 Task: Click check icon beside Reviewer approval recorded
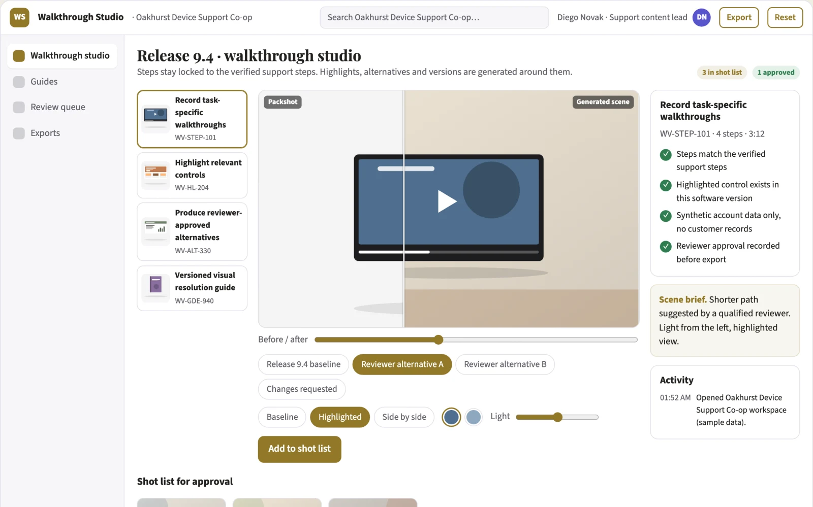click(x=666, y=247)
